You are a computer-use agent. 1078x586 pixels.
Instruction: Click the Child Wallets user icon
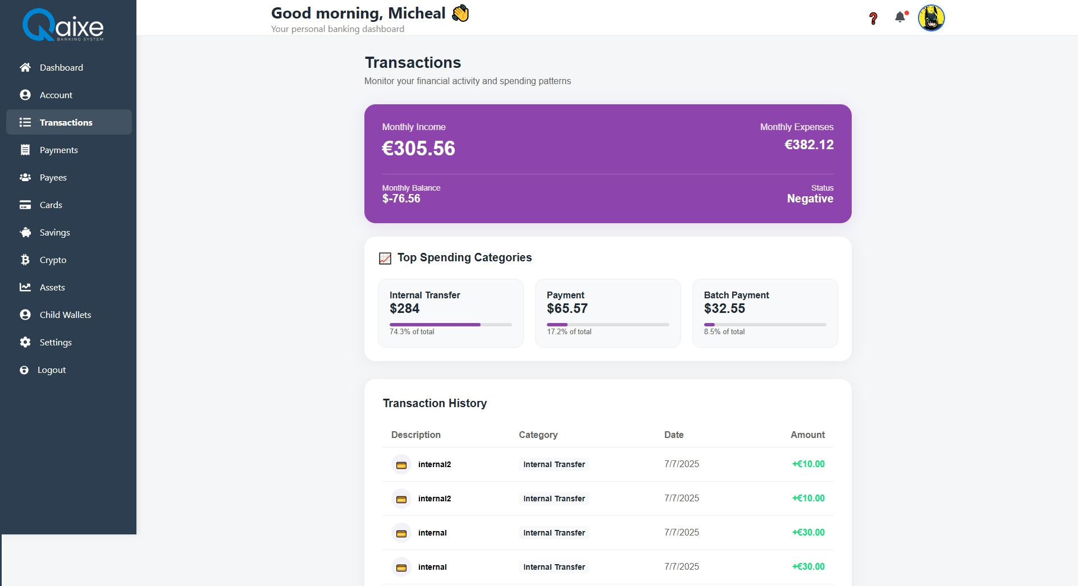tap(25, 315)
